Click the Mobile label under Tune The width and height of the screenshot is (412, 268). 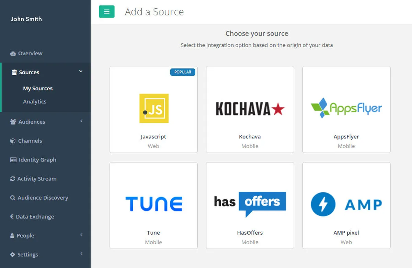point(153,242)
